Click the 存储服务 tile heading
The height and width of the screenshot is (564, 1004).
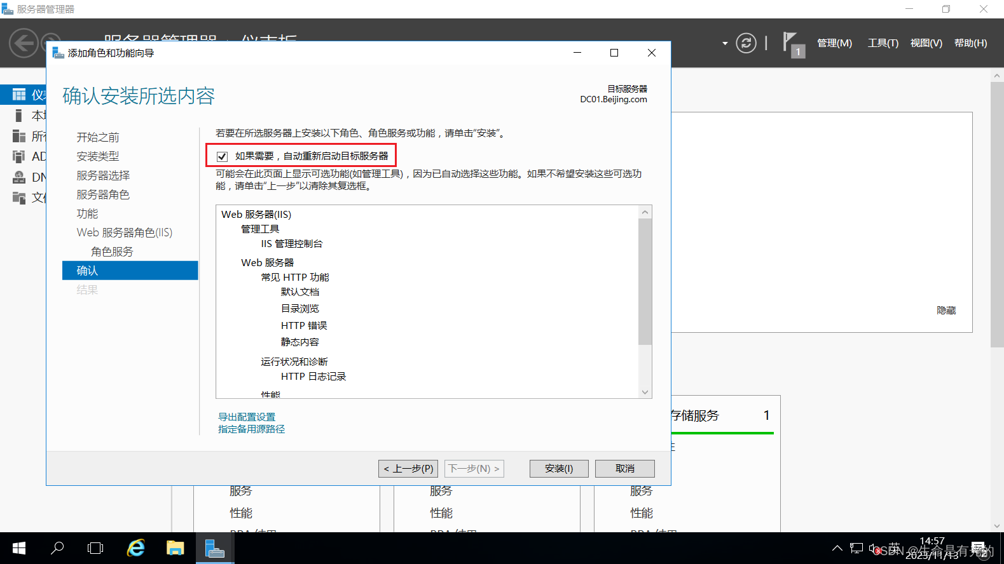695,415
